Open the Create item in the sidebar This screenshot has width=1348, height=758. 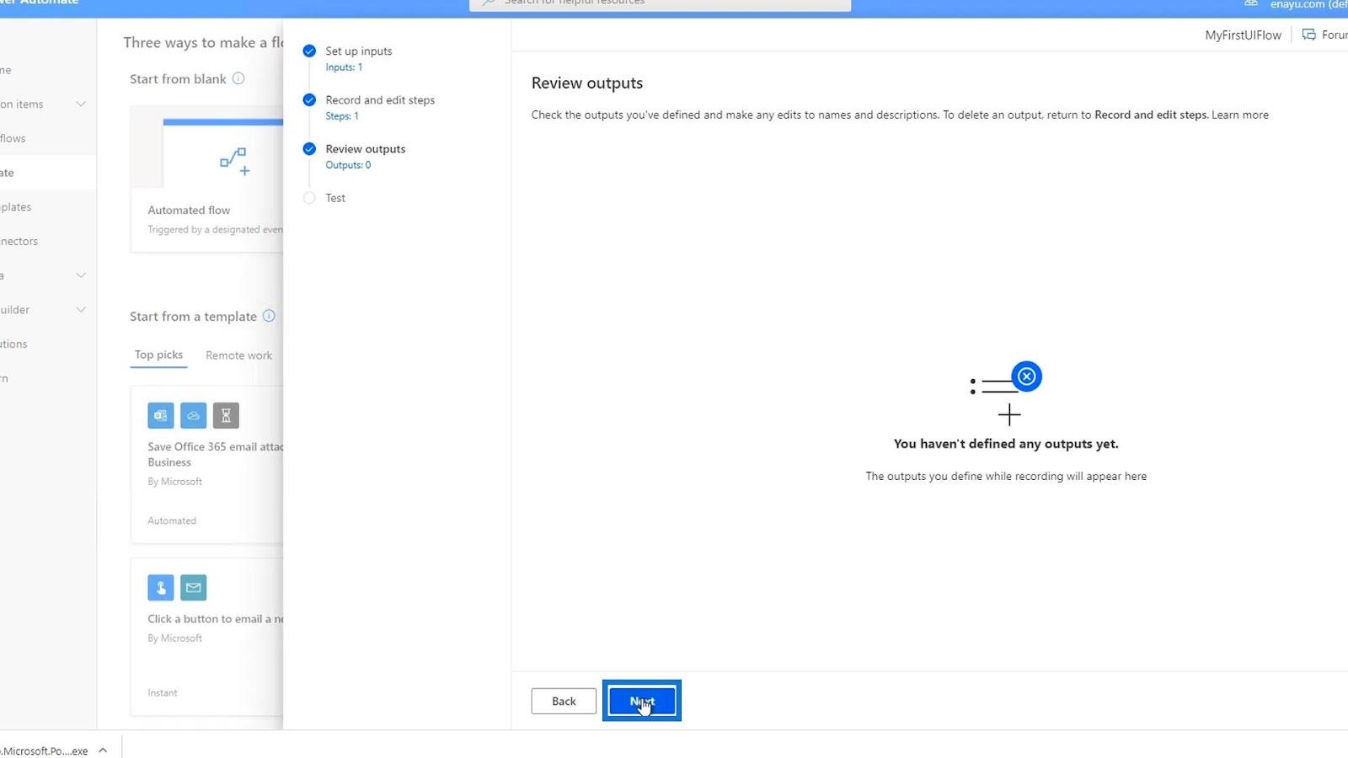point(46,173)
